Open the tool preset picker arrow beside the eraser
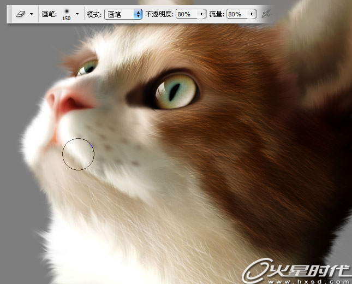352x284 pixels. (31, 14)
